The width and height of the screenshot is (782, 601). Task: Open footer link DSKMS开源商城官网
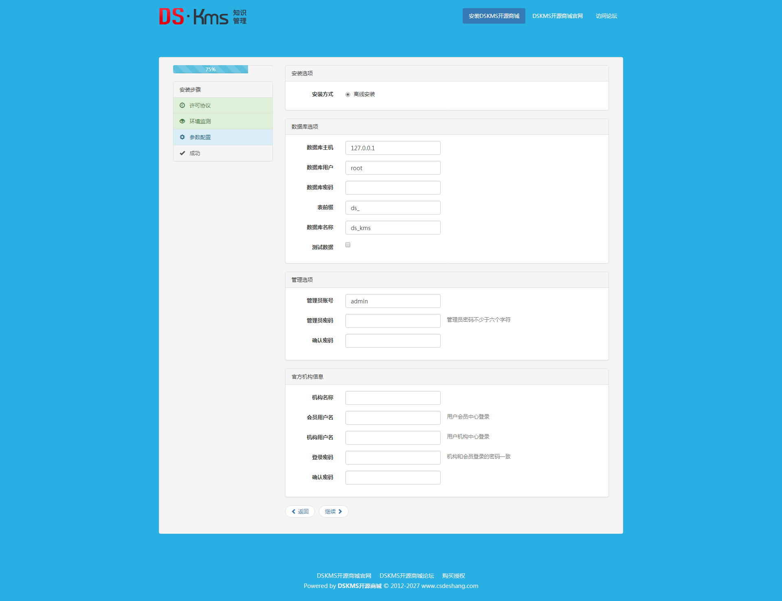pyautogui.click(x=344, y=576)
